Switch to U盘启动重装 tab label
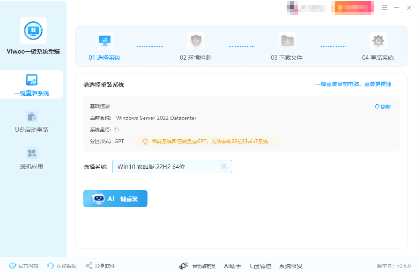 pyautogui.click(x=32, y=130)
